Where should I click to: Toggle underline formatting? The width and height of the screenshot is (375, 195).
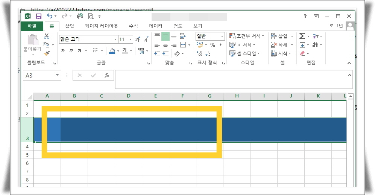[x=80, y=51]
